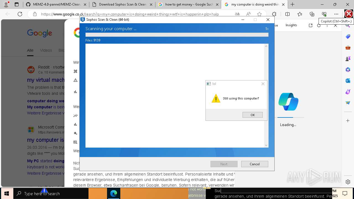Switch to 'how to get money' Google tab

pyautogui.click(x=189, y=4)
